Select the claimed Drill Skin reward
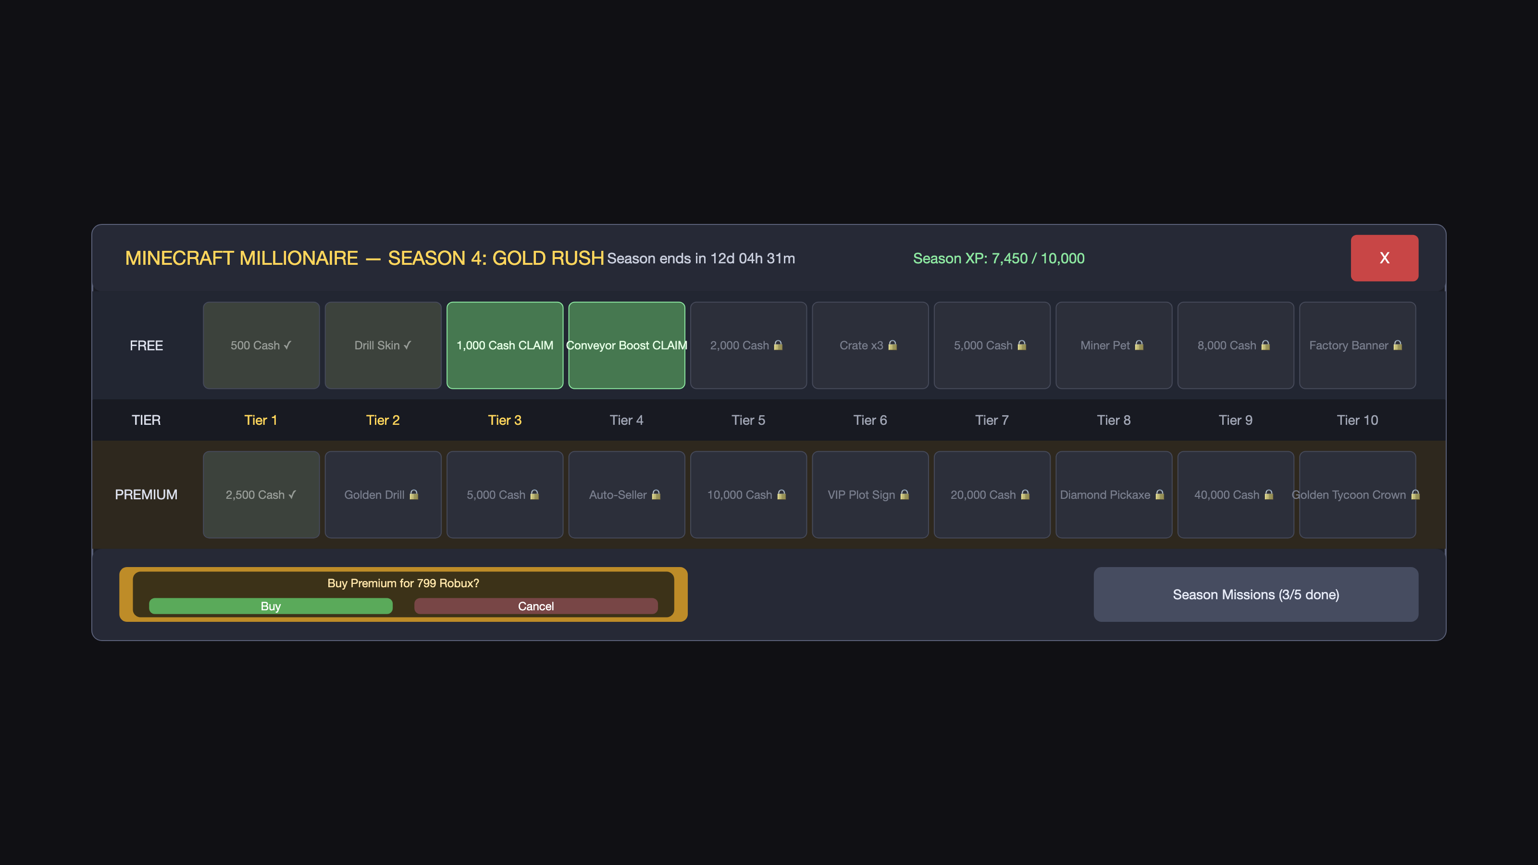This screenshot has height=865, width=1538. click(x=383, y=345)
